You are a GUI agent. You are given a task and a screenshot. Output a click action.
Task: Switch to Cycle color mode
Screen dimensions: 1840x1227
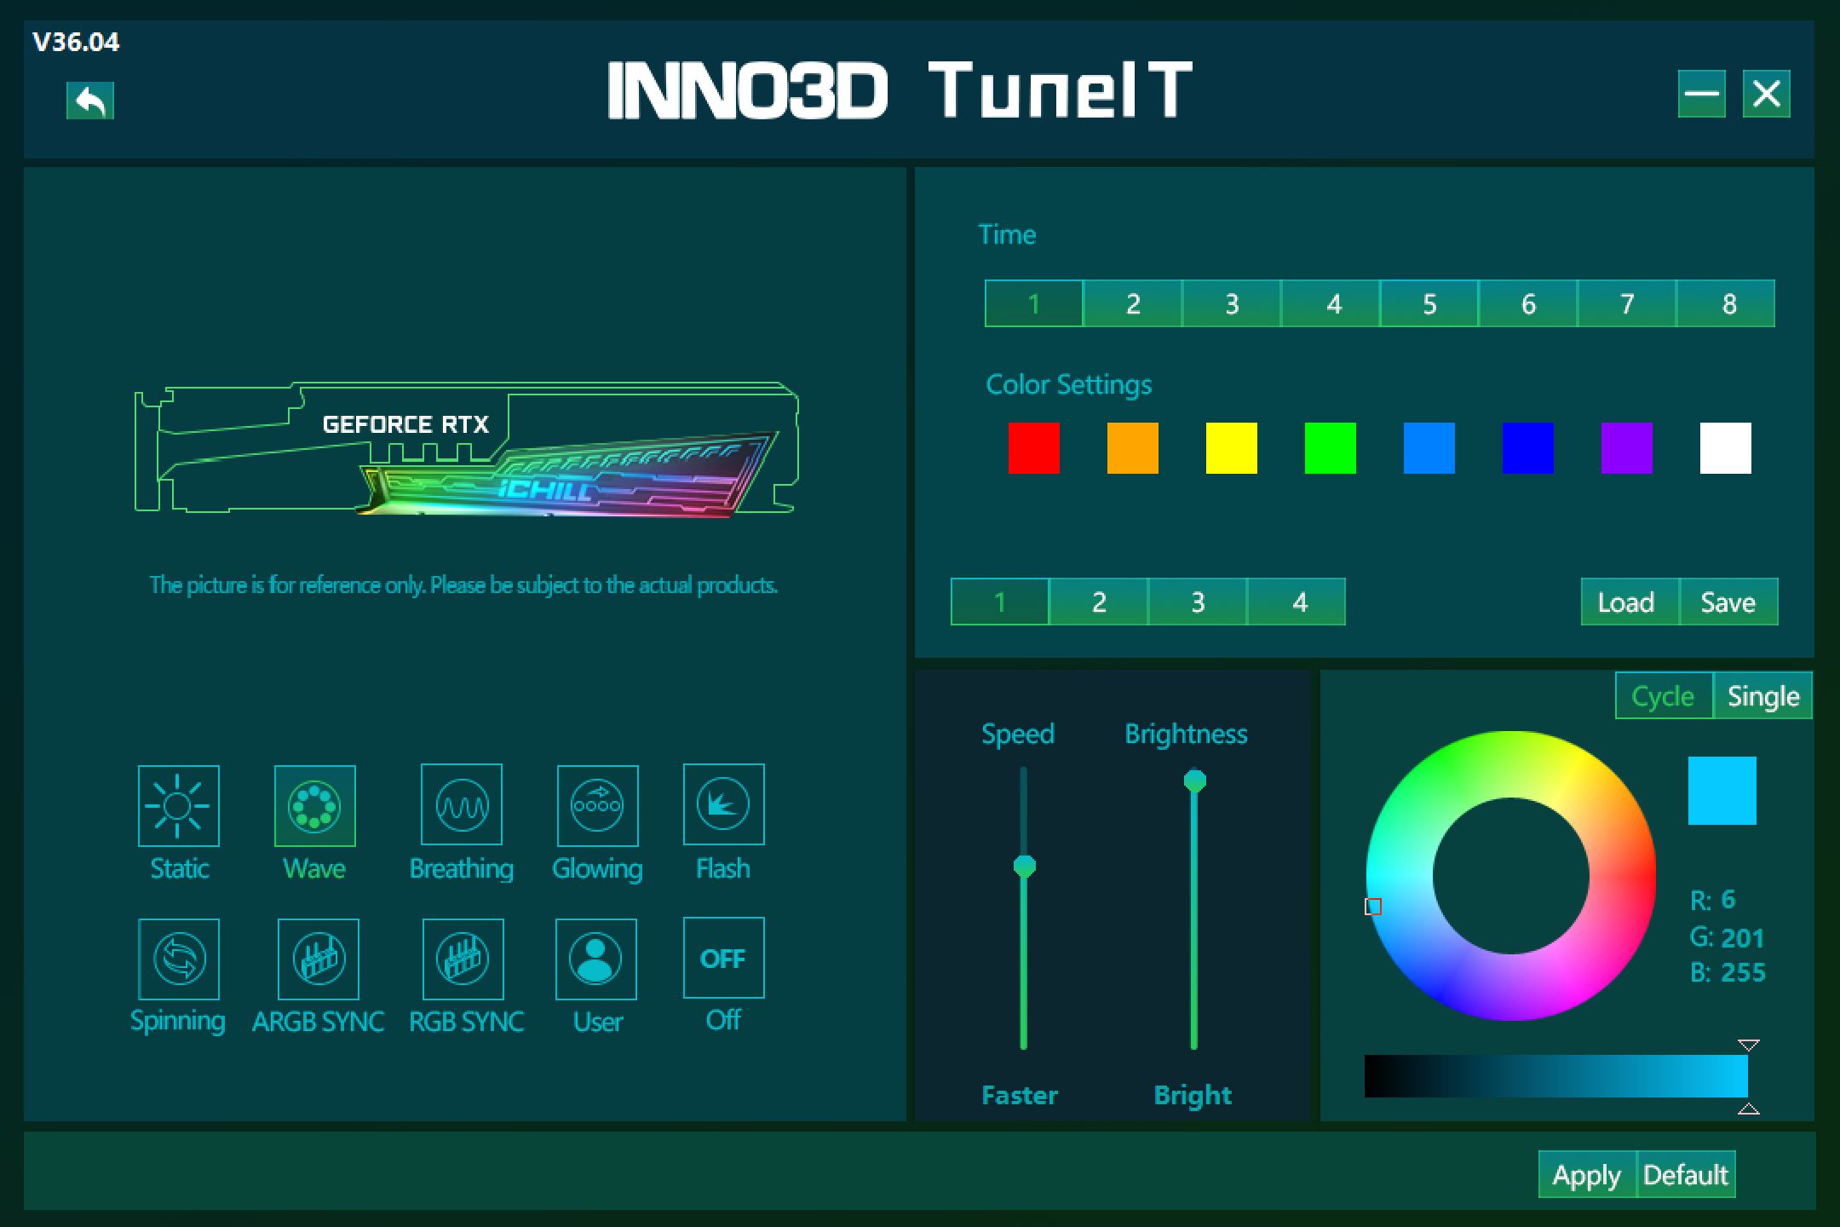coord(1662,697)
